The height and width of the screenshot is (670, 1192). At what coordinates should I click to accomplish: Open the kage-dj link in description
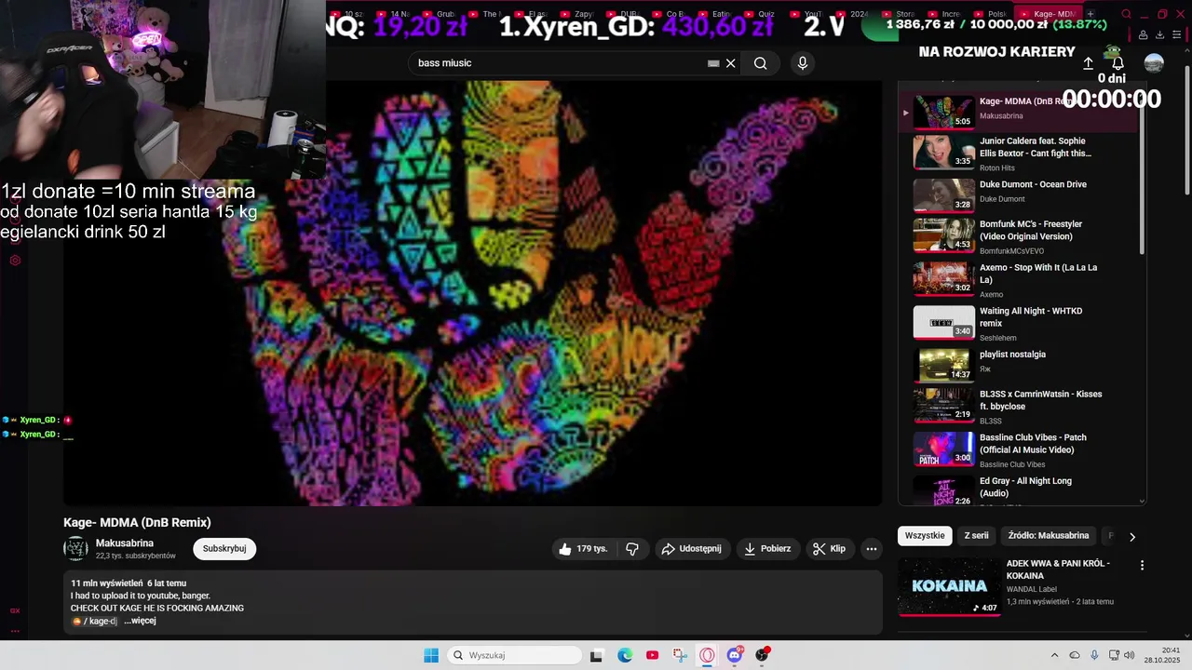[95, 621]
